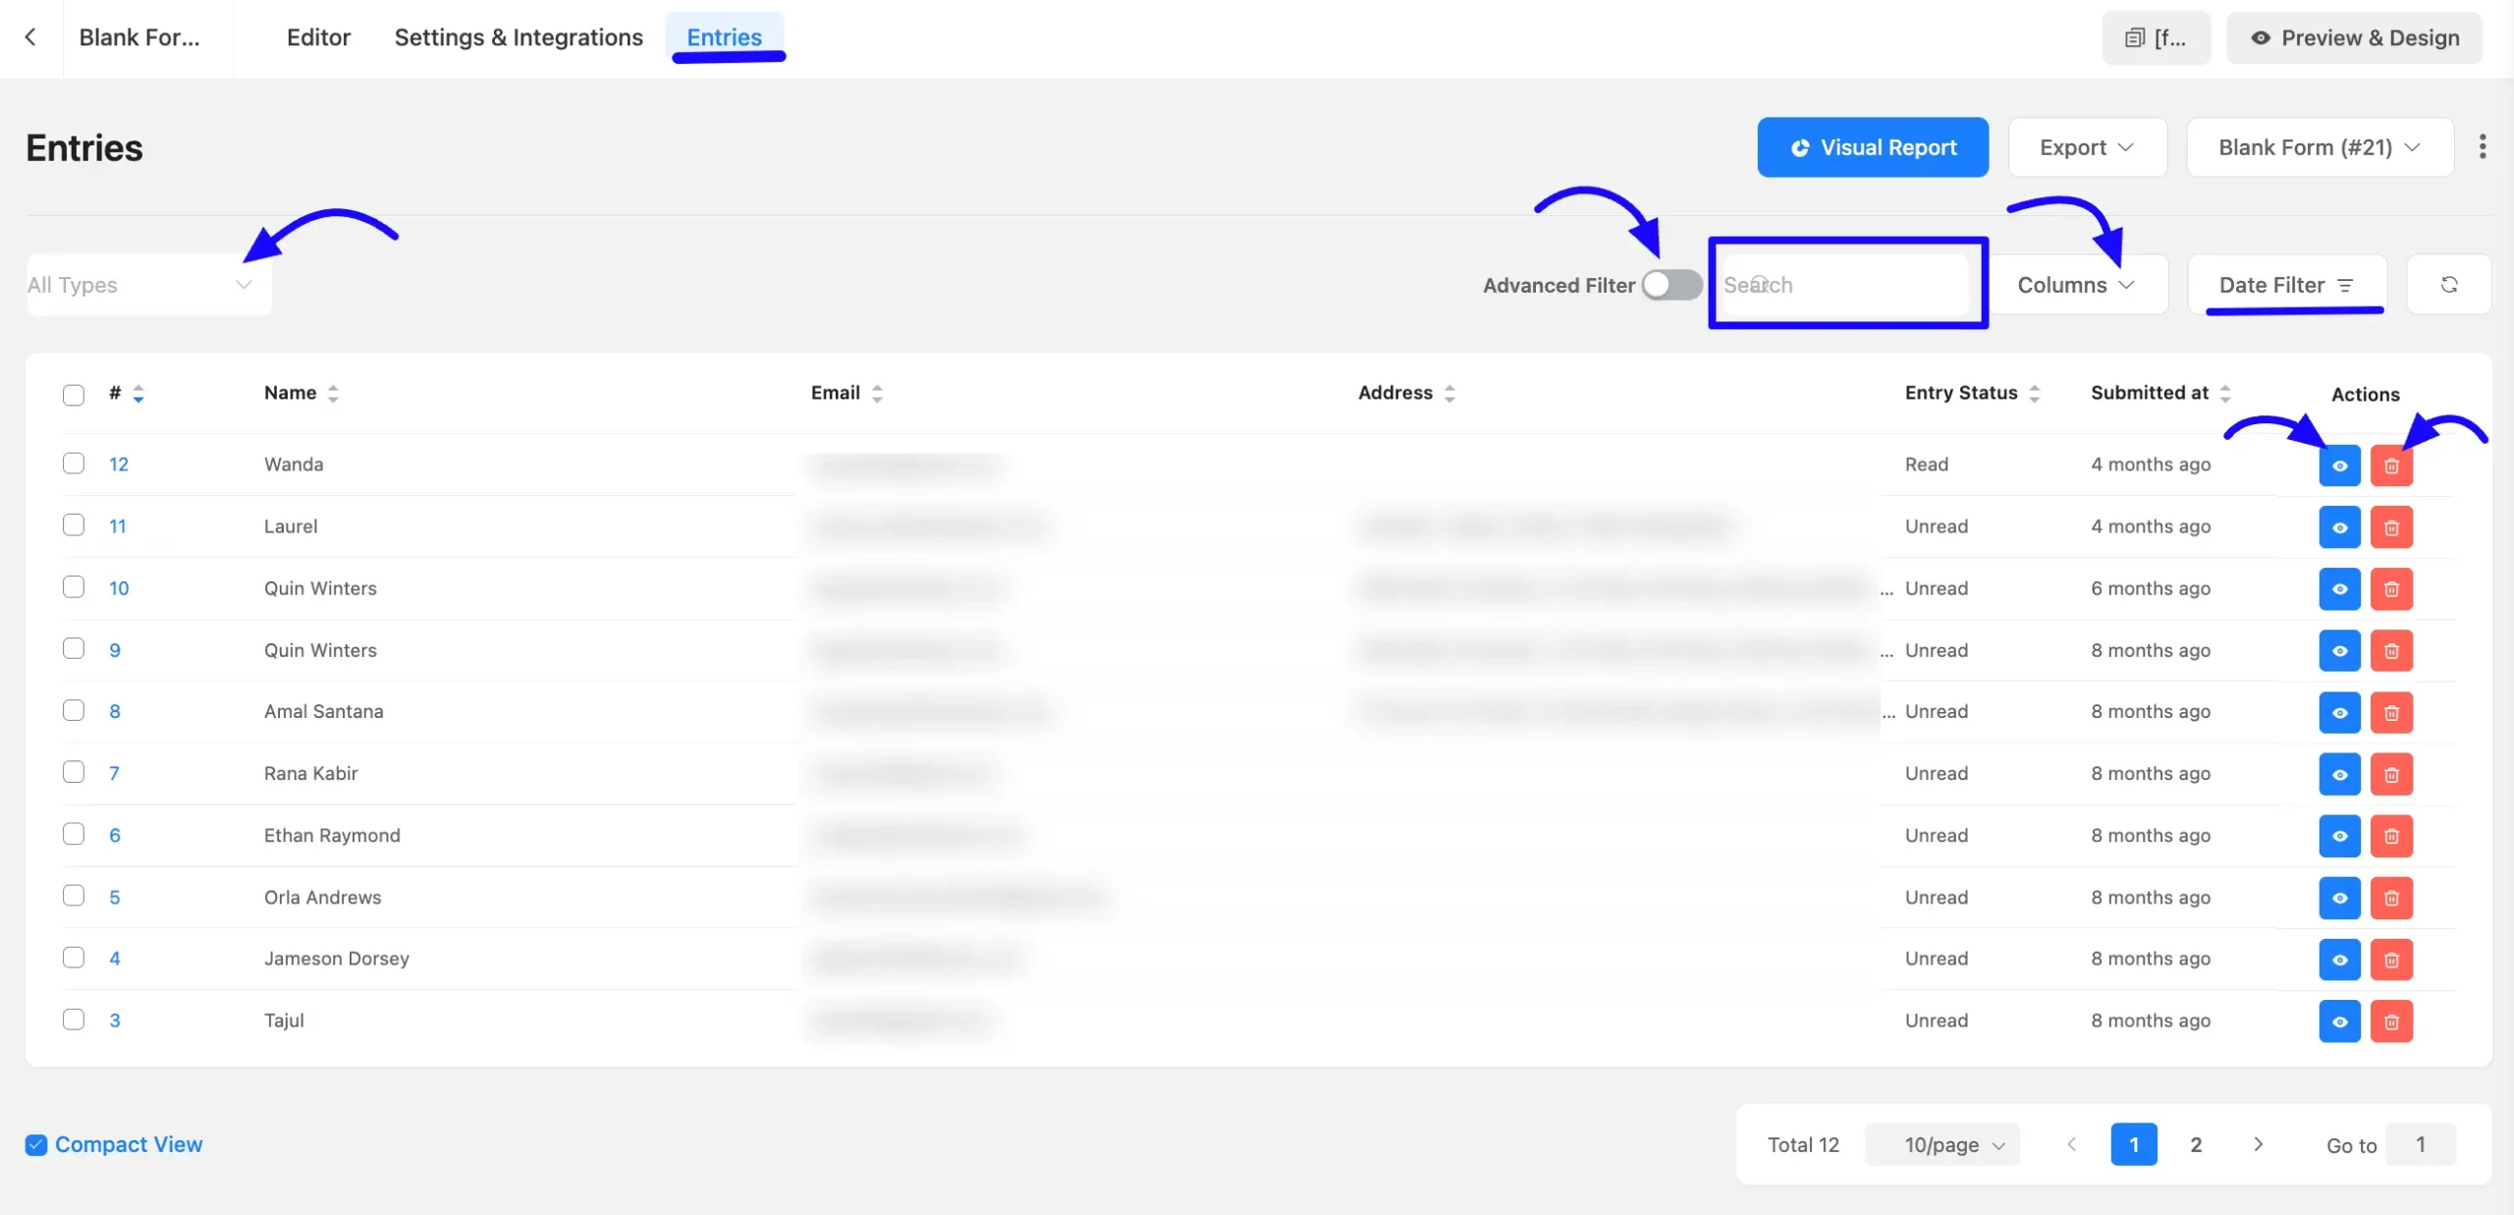Sort entries by # column
The image size is (2514, 1215).
[x=138, y=394]
